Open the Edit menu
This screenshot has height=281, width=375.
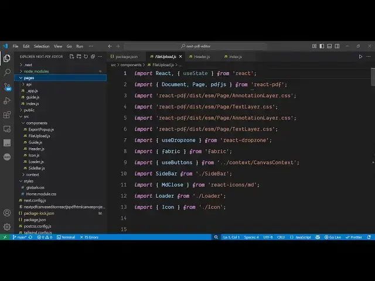pos(26,46)
